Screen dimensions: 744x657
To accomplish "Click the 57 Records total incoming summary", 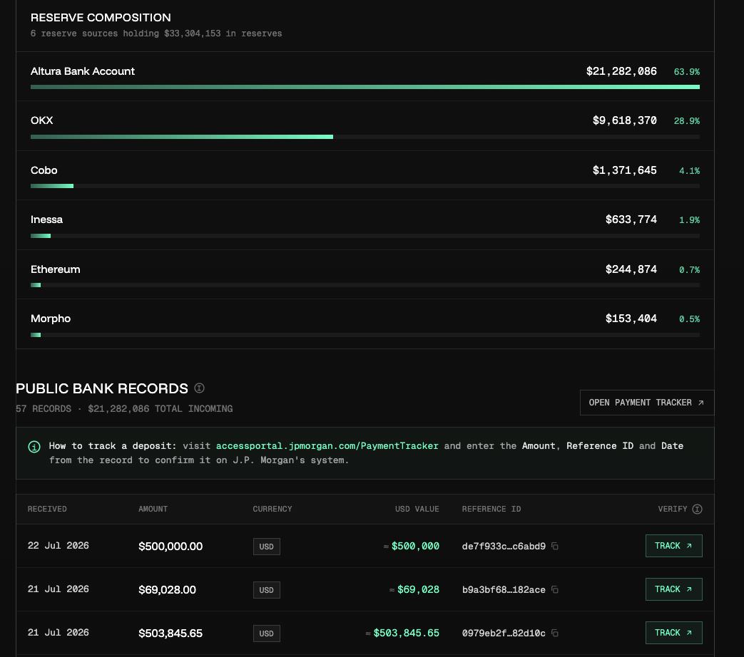I will 124,408.
